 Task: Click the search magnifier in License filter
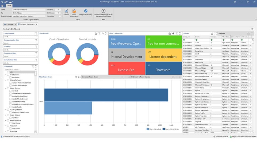[x=36, y=69]
